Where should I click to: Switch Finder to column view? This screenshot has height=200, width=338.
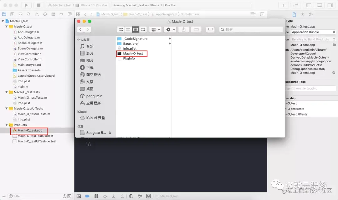coord(136,29)
